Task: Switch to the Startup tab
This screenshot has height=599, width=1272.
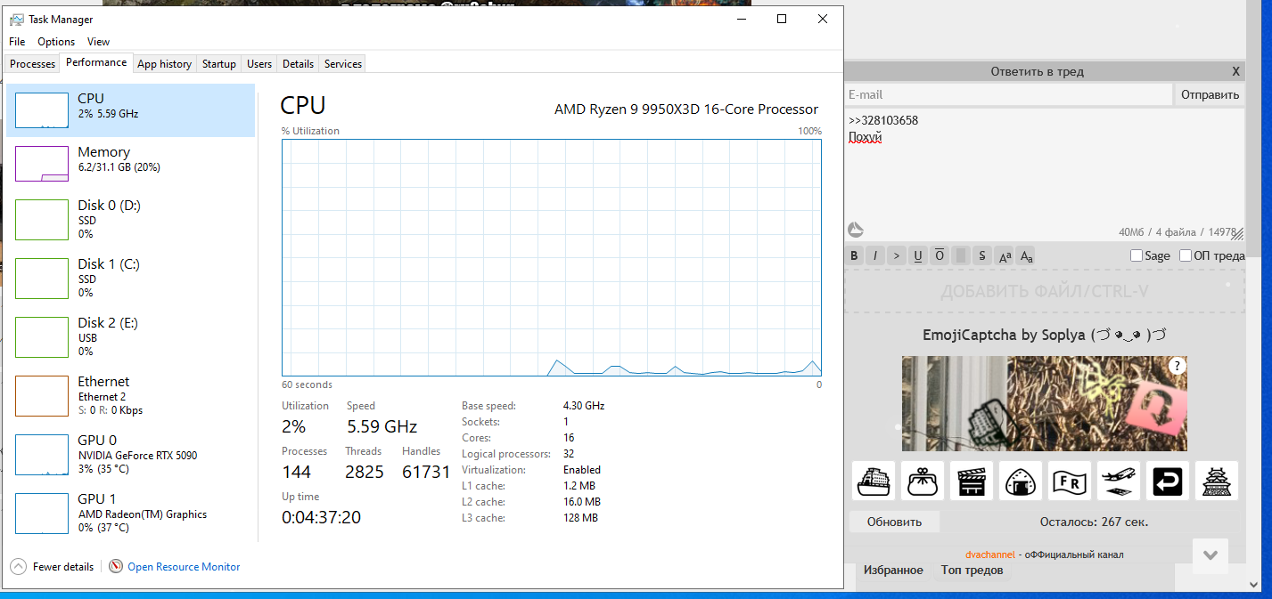Action: tap(219, 64)
